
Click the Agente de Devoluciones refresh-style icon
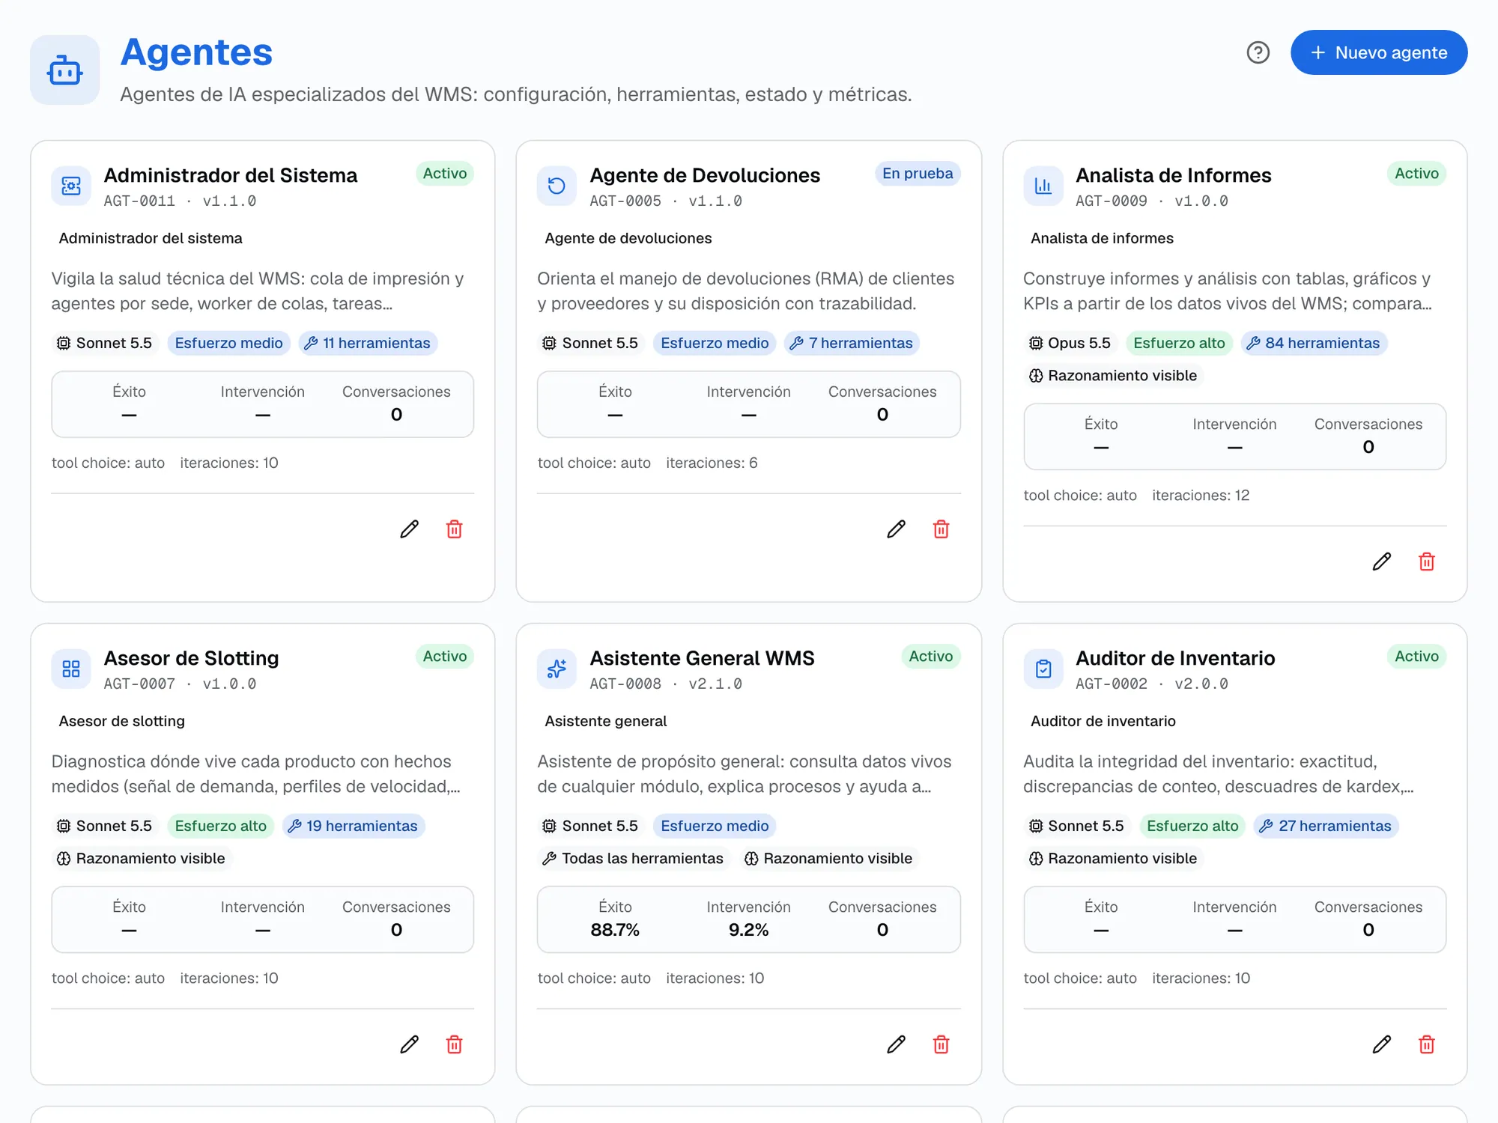point(557,186)
